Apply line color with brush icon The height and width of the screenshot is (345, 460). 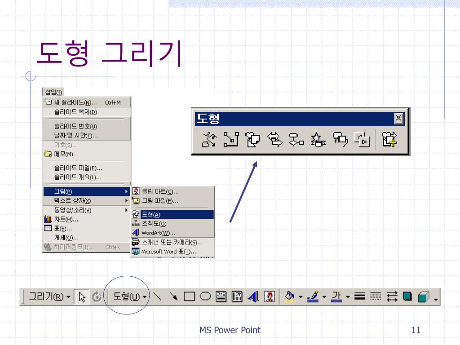click(x=313, y=296)
